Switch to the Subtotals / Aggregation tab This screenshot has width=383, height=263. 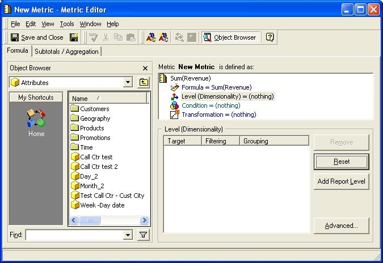[x=66, y=52]
